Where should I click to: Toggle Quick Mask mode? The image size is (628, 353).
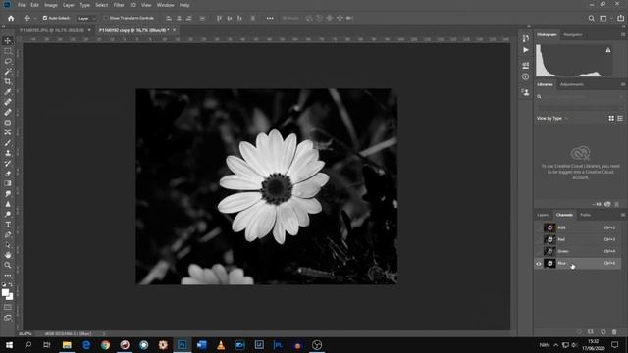[8, 307]
